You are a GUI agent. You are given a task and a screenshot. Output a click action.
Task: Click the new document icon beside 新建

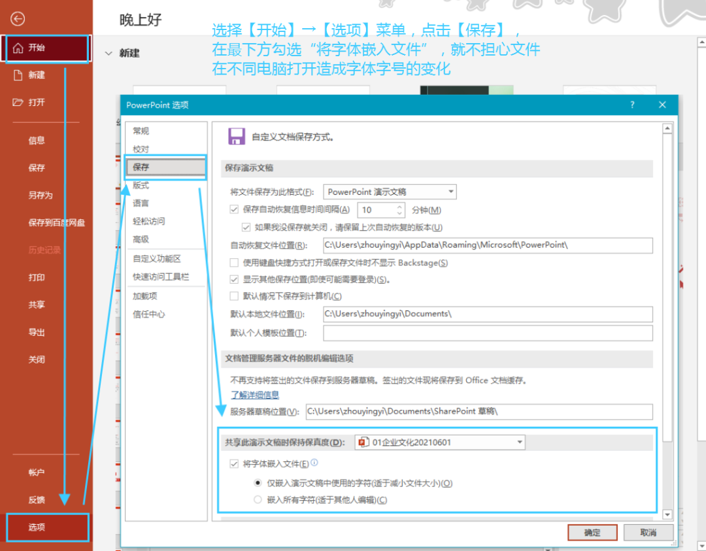(x=18, y=75)
